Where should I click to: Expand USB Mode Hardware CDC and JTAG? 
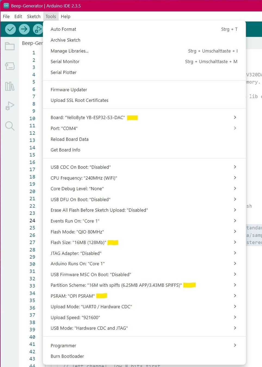(x=144, y=328)
